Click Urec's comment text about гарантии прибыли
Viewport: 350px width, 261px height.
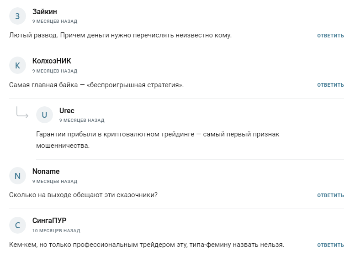[x=157, y=140]
